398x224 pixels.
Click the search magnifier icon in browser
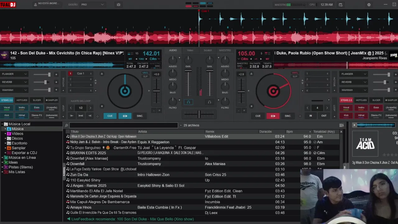point(66,125)
